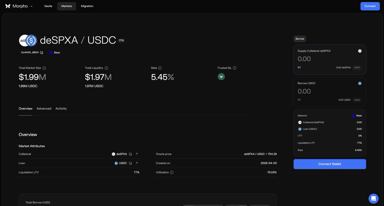384x206 pixels.
Task: Click the Utilization value 75.03%
Action: click(x=271, y=172)
